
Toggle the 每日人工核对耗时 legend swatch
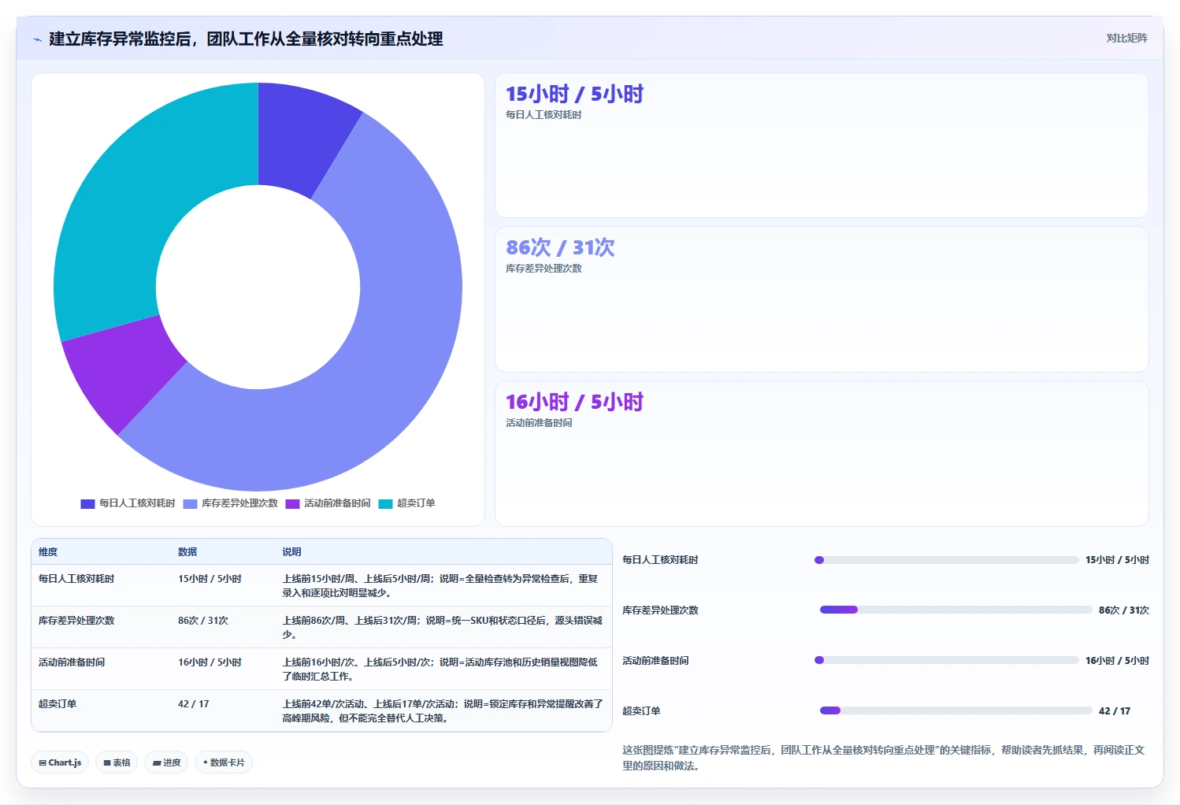(87, 504)
